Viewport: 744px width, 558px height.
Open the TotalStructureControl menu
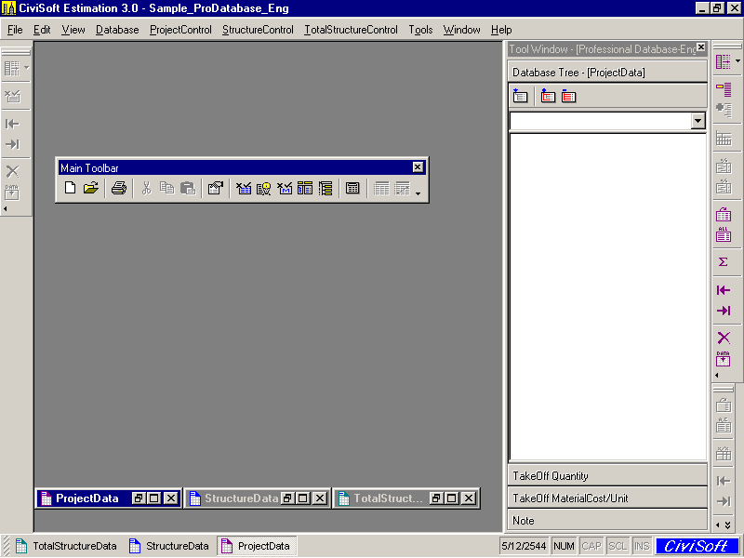click(x=352, y=30)
